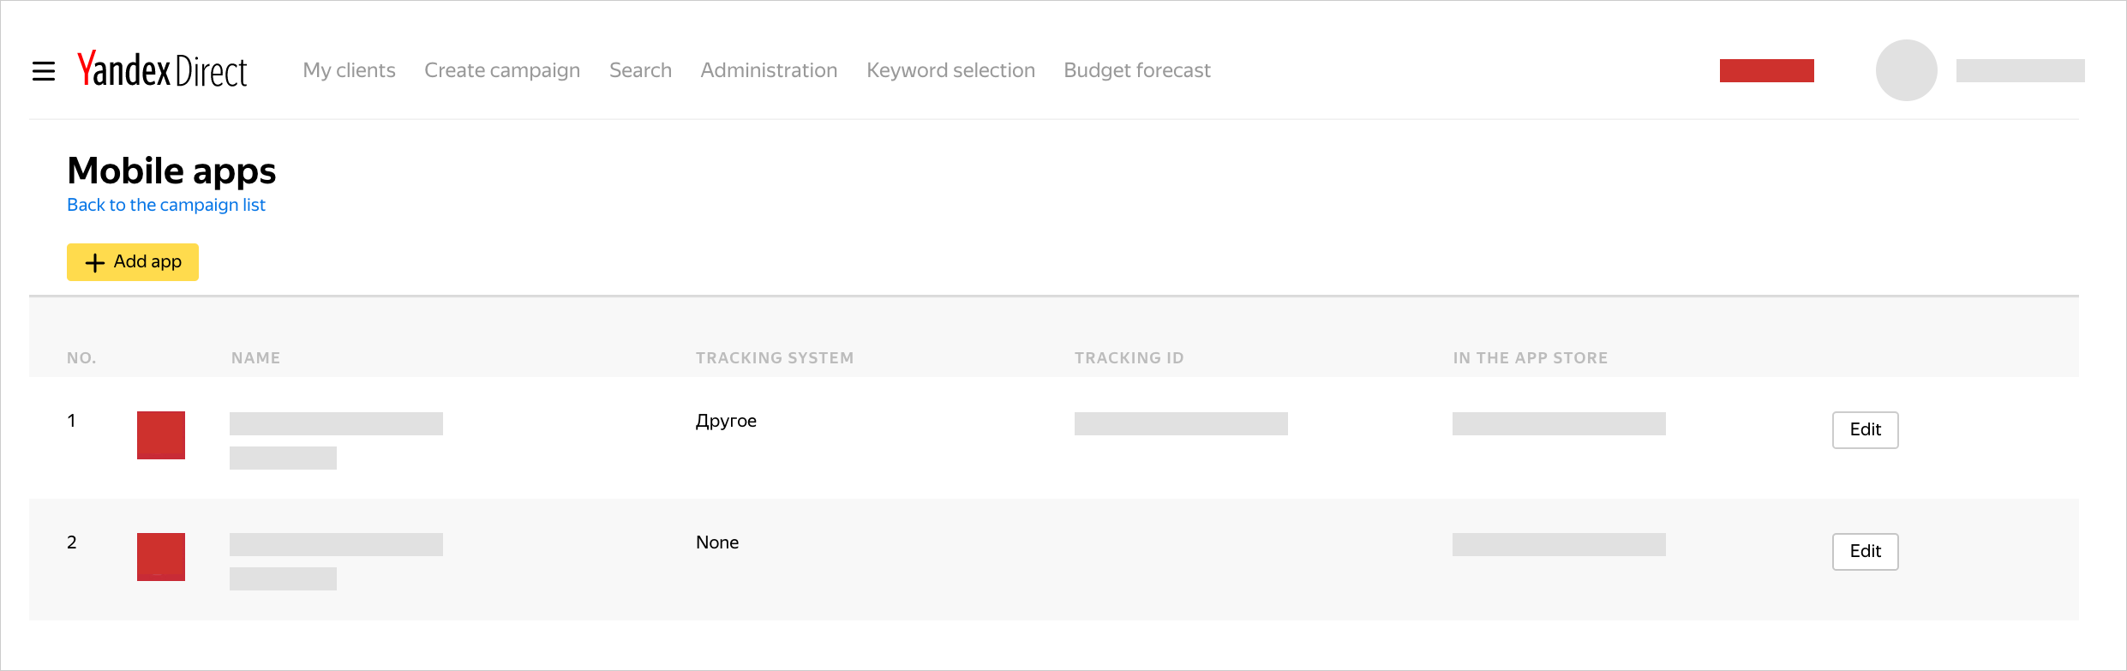Click the round user avatar

[1906, 70]
